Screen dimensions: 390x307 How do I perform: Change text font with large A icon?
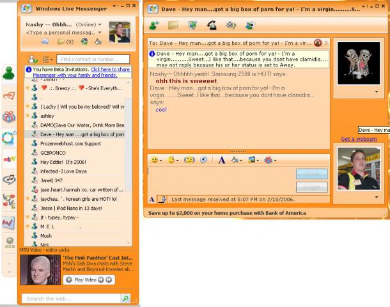pyautogui.click(x=222, y=161)
